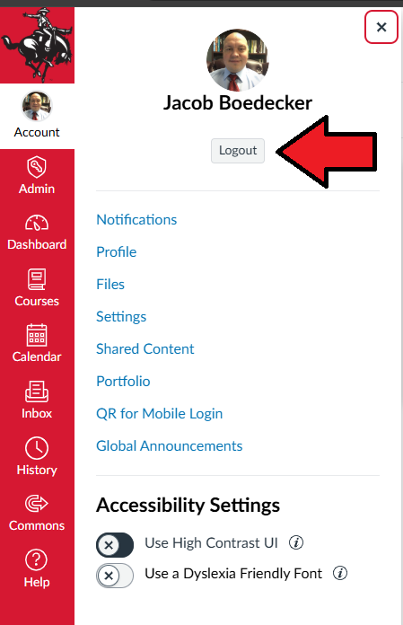This screenshot has width=403, height=625.
Task: Open the Help question mark icon
Action: pos(37,559)
